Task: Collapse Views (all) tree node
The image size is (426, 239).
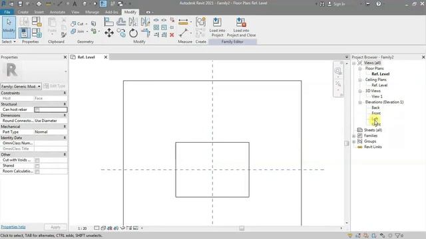Action: tap(354, 63)
